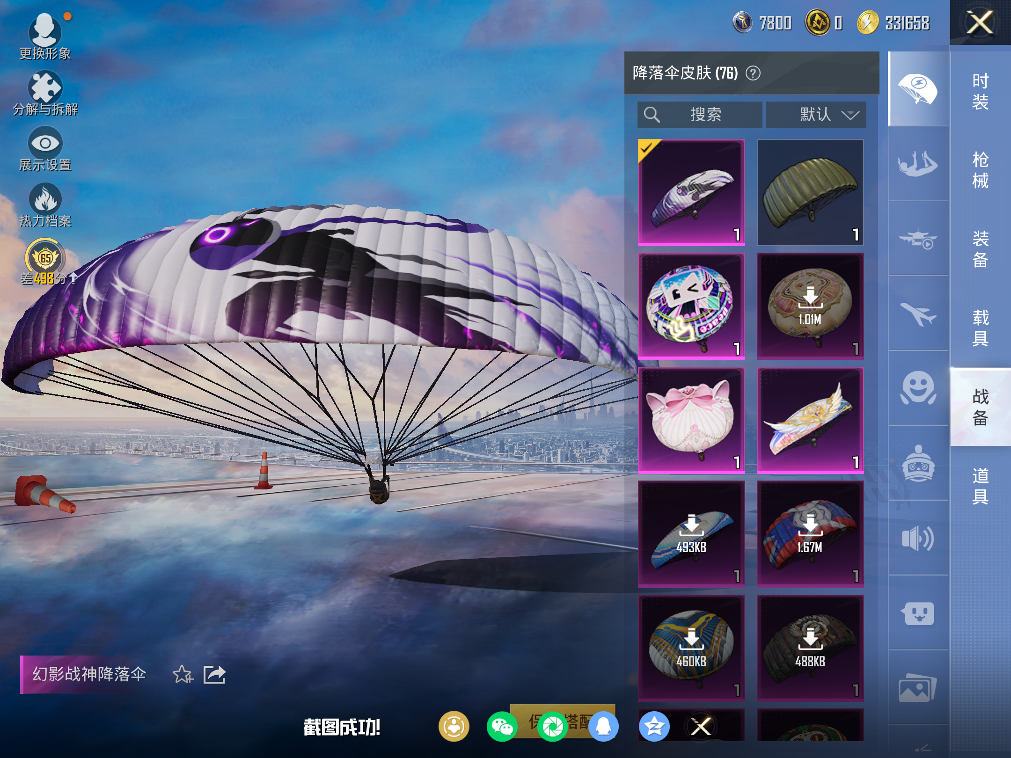This screenshot has height=758, width=1011.
Task: Select the parachute skins category icon
Action: tap(917, 89)
